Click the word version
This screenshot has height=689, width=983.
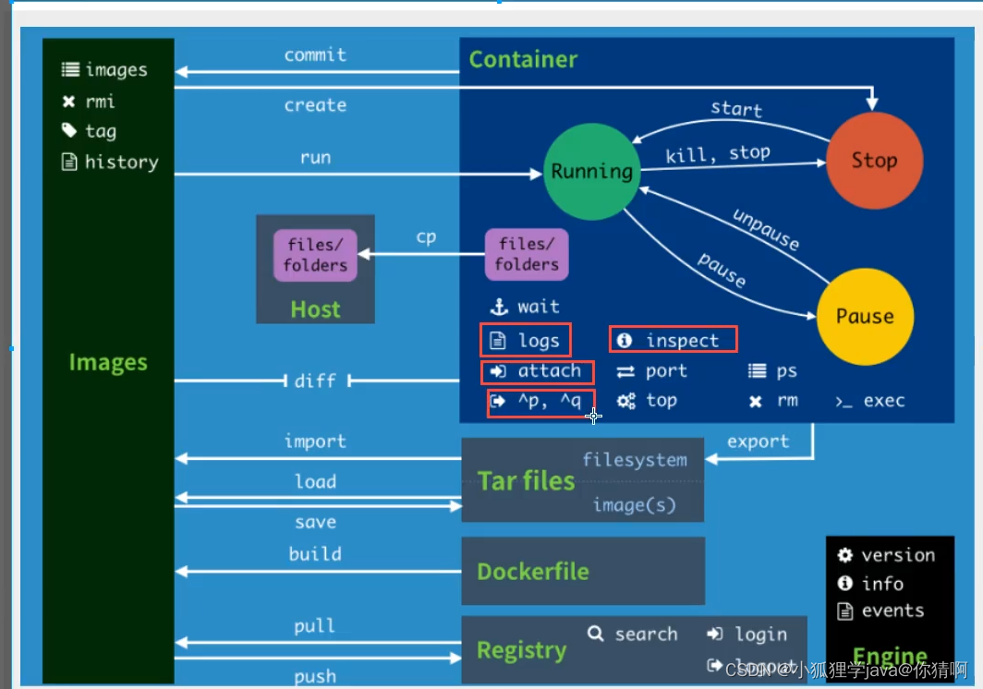click(x=898, y=555)
